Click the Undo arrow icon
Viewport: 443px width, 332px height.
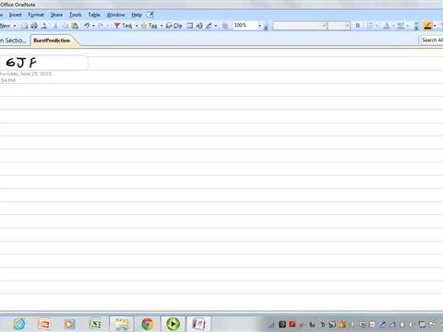[x=87, y=26]
